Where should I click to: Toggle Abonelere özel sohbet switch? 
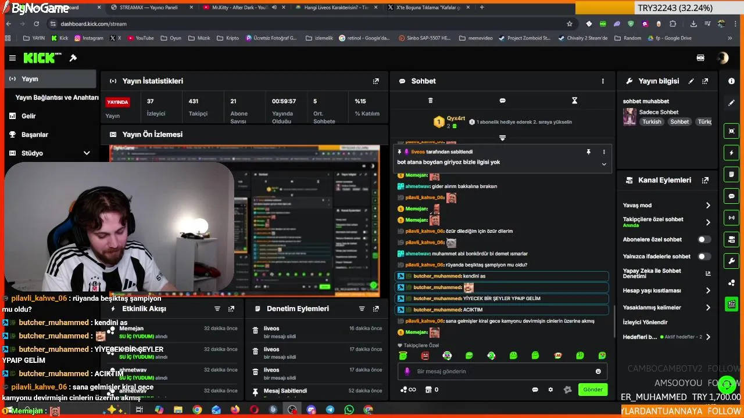coord(704,239)
